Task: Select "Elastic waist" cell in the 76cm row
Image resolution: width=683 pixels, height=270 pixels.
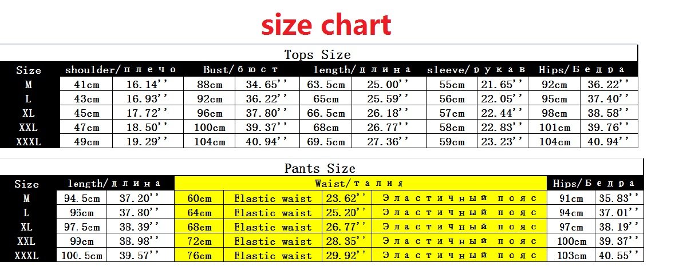Action: [273, 256]
